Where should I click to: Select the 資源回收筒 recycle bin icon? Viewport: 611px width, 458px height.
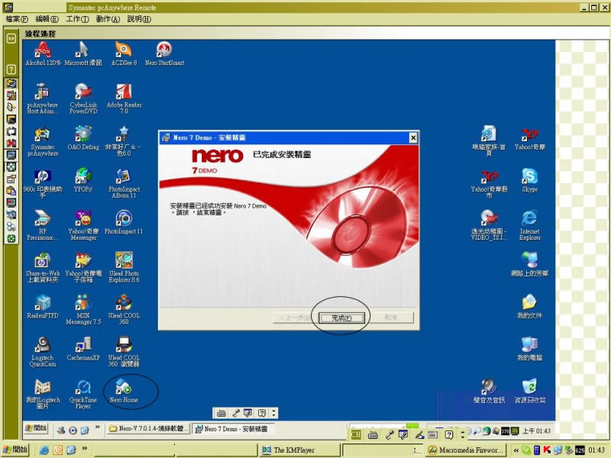tap(529, 391)
